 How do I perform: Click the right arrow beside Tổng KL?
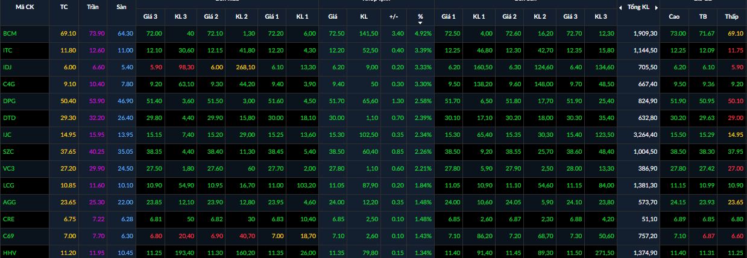655,7
